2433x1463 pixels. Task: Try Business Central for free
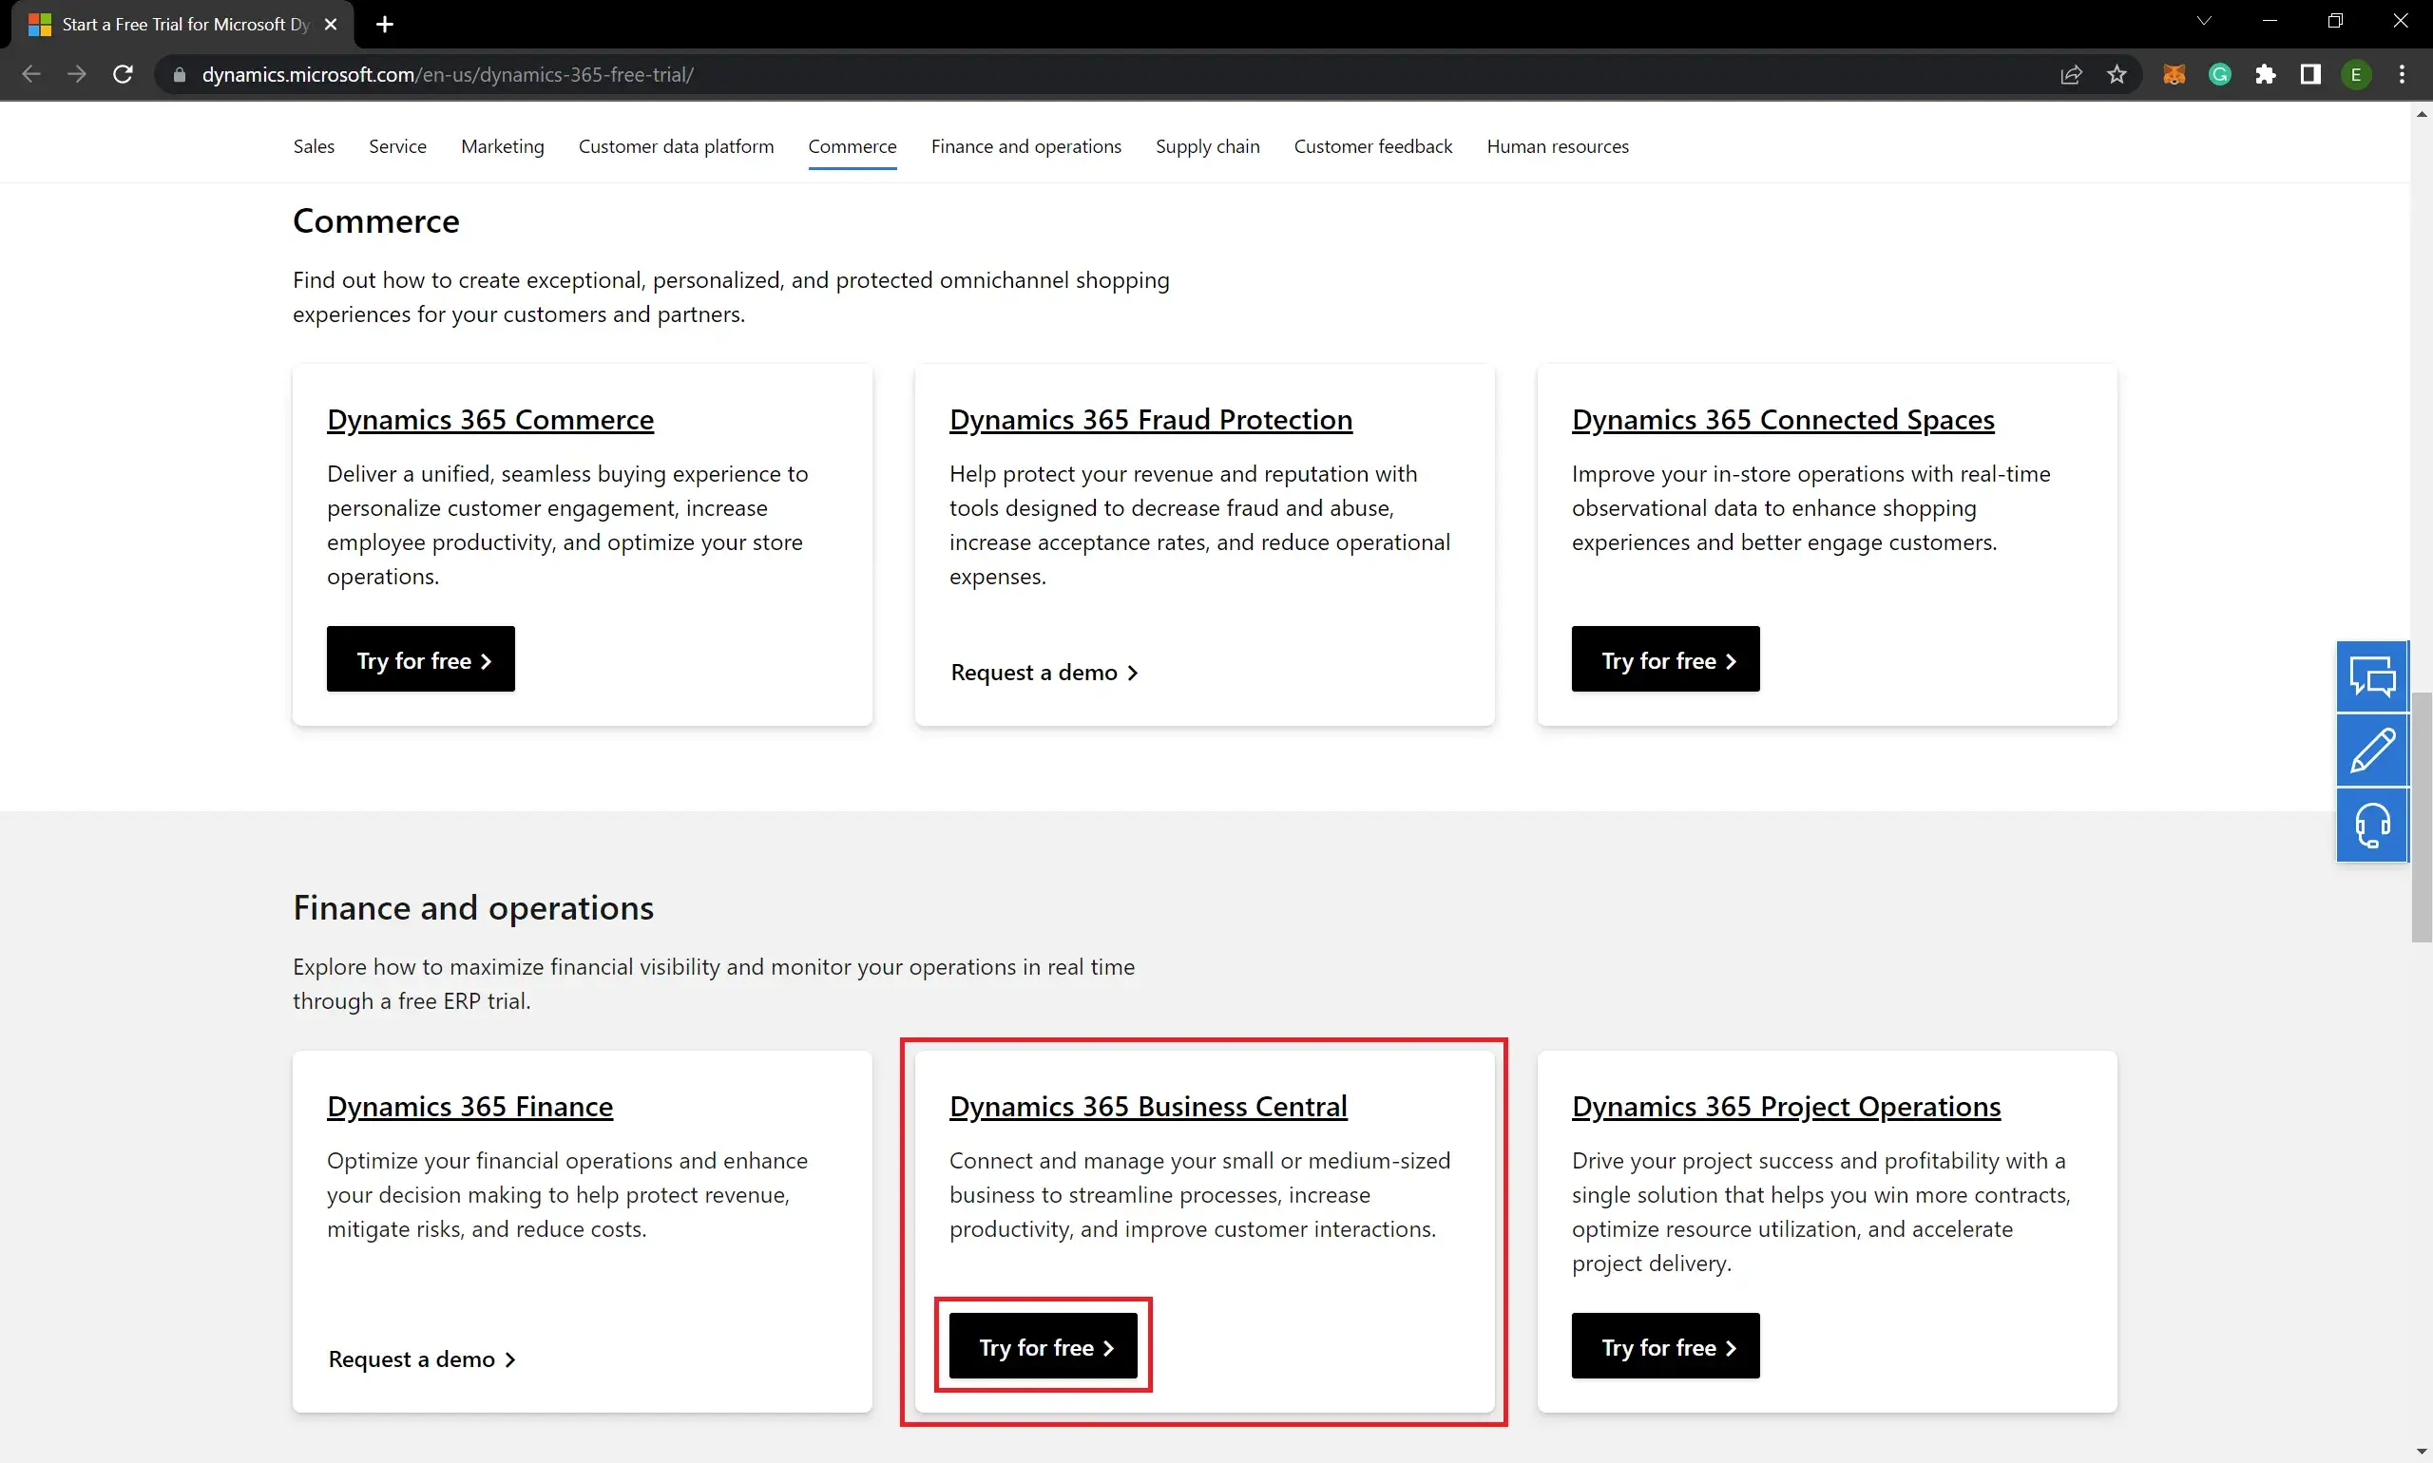[x=1044, y=1347]
